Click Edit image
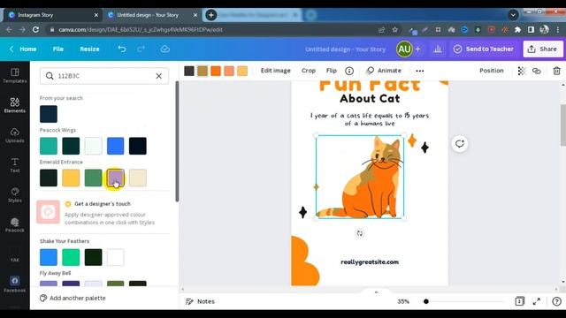Viewport: 566px width, 318px height. coord(275,71)
